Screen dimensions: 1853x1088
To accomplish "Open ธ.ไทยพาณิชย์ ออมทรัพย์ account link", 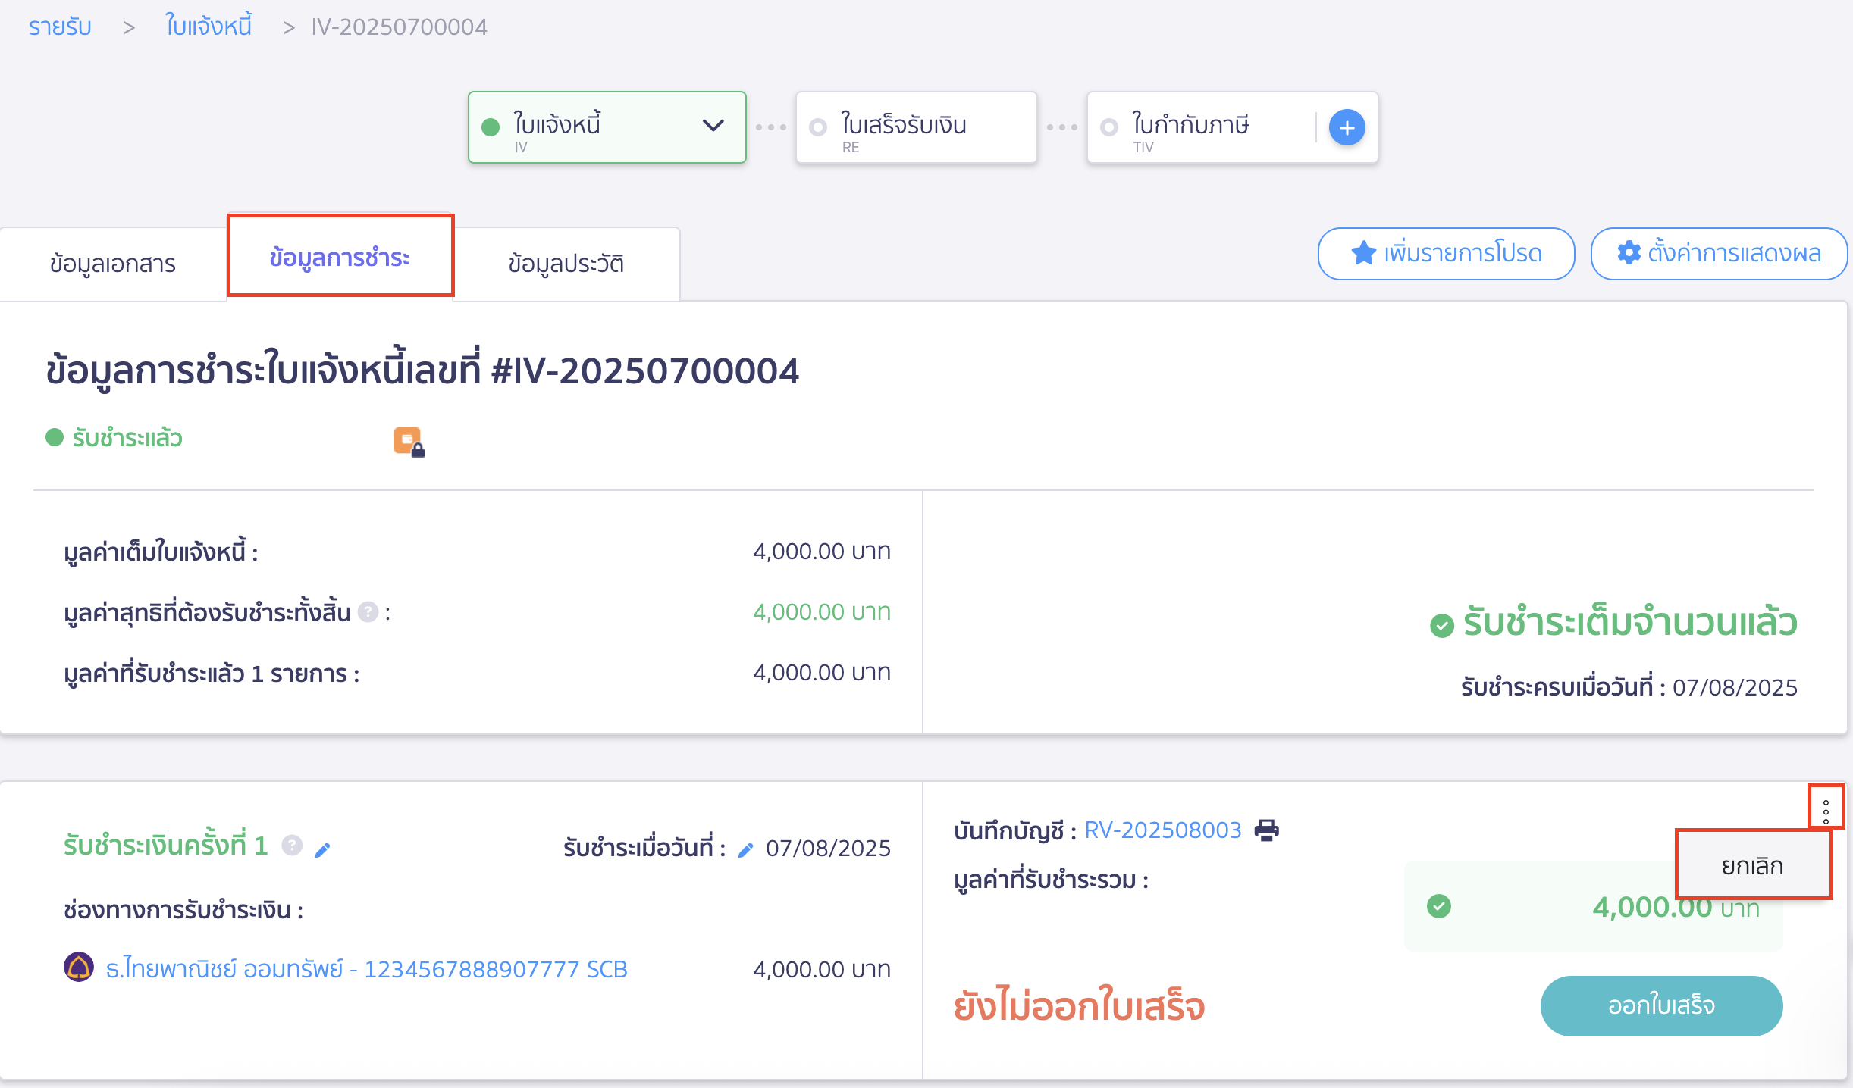I will point(367,969).
